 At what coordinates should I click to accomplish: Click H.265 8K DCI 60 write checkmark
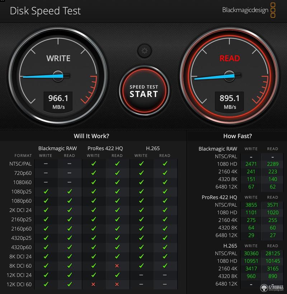coord(141,266)
